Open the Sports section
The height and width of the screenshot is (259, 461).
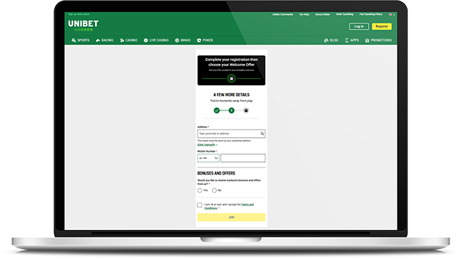point(80,40)
